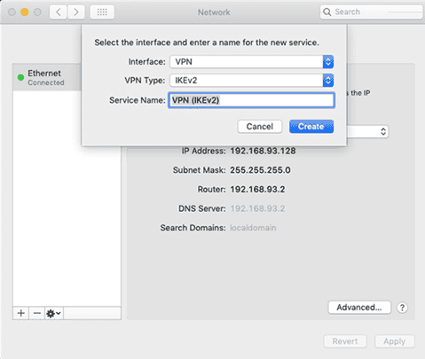
Task: Open the gear action menu below the service list
Action: click(54, 313)
